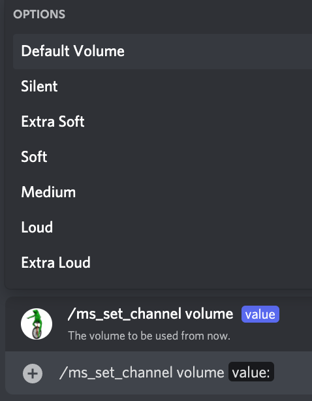Click blank space right of blue value tag
Image resolution: width=312 pixels, height=401 pixels.
coord(296,314)
